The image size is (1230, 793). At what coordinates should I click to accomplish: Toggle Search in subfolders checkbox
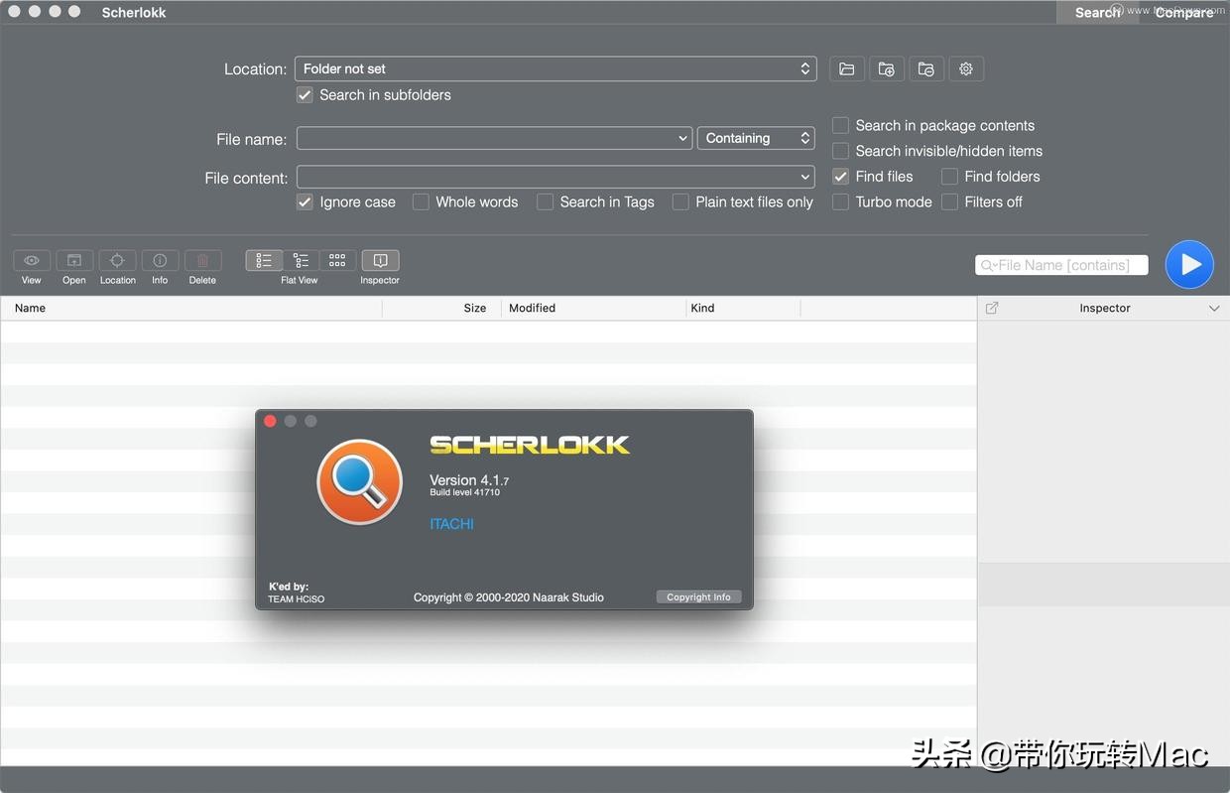[305, 95]
